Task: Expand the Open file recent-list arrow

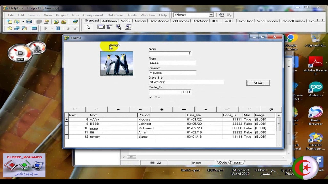Action: tap(23, 22)
